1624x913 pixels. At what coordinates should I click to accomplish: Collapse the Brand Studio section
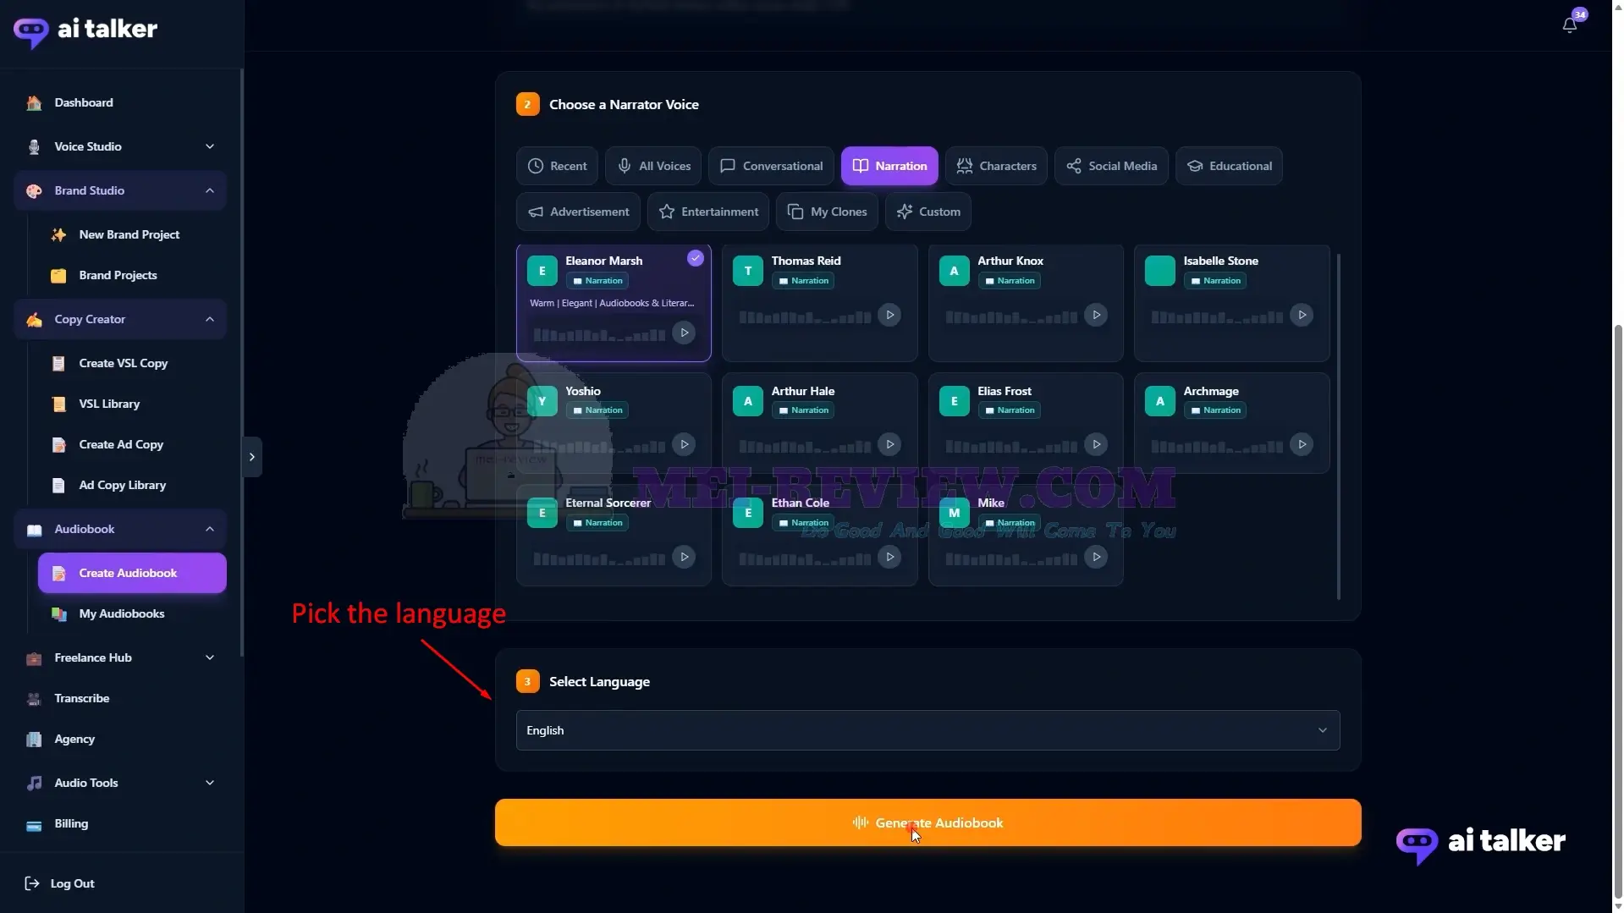(120, 190)
